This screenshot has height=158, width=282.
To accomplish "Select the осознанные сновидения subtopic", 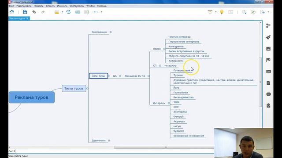I will pyautogui.click(x=189, y=136).
